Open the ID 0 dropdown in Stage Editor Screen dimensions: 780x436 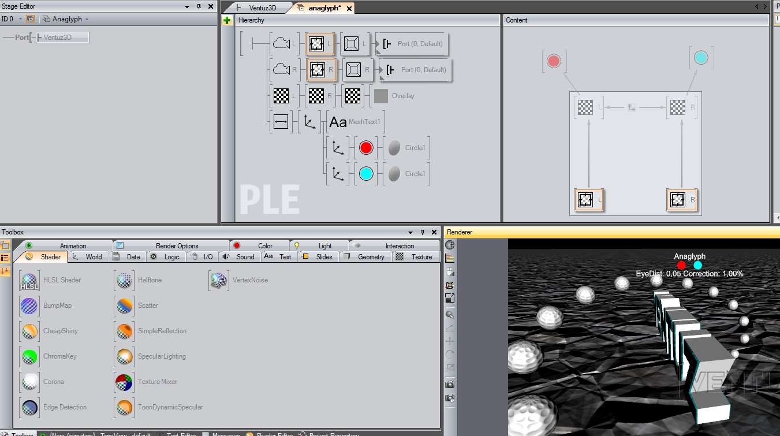20,19
